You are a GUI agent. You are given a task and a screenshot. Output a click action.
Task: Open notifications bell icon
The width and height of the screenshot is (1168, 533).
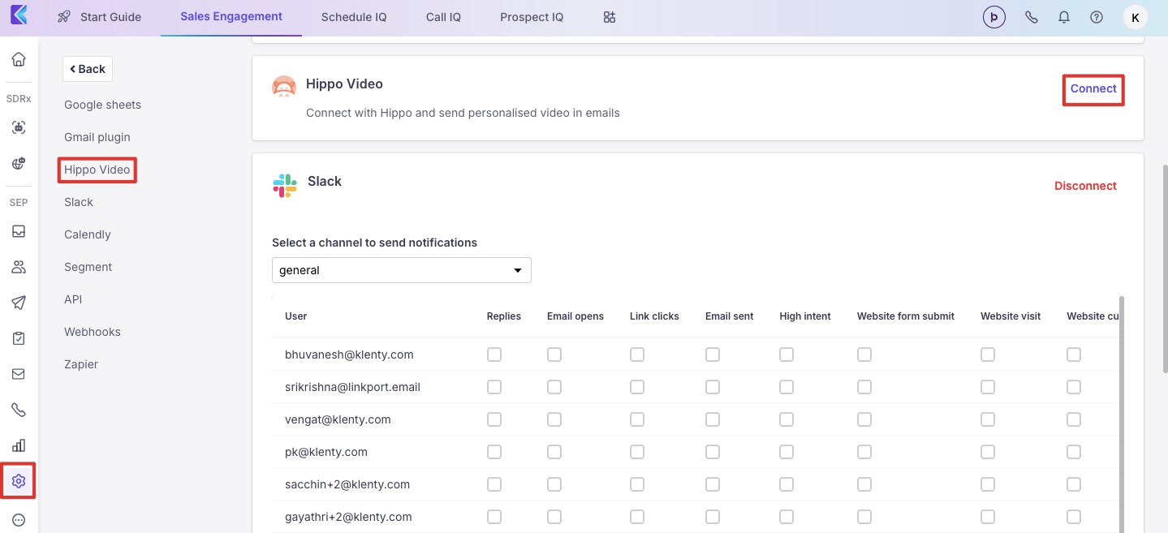point(1064,17)
